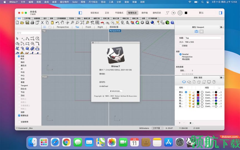Screen dimensions: 240x150
Task: Select the polyline tool
Action: 27,38
